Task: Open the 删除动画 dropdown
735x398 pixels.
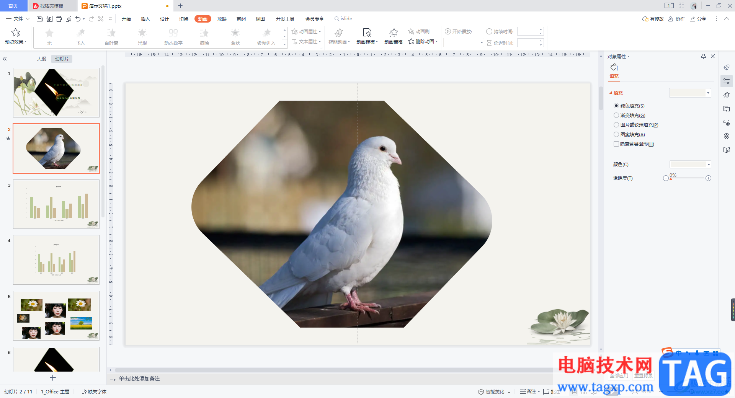Action: (423, 41)
